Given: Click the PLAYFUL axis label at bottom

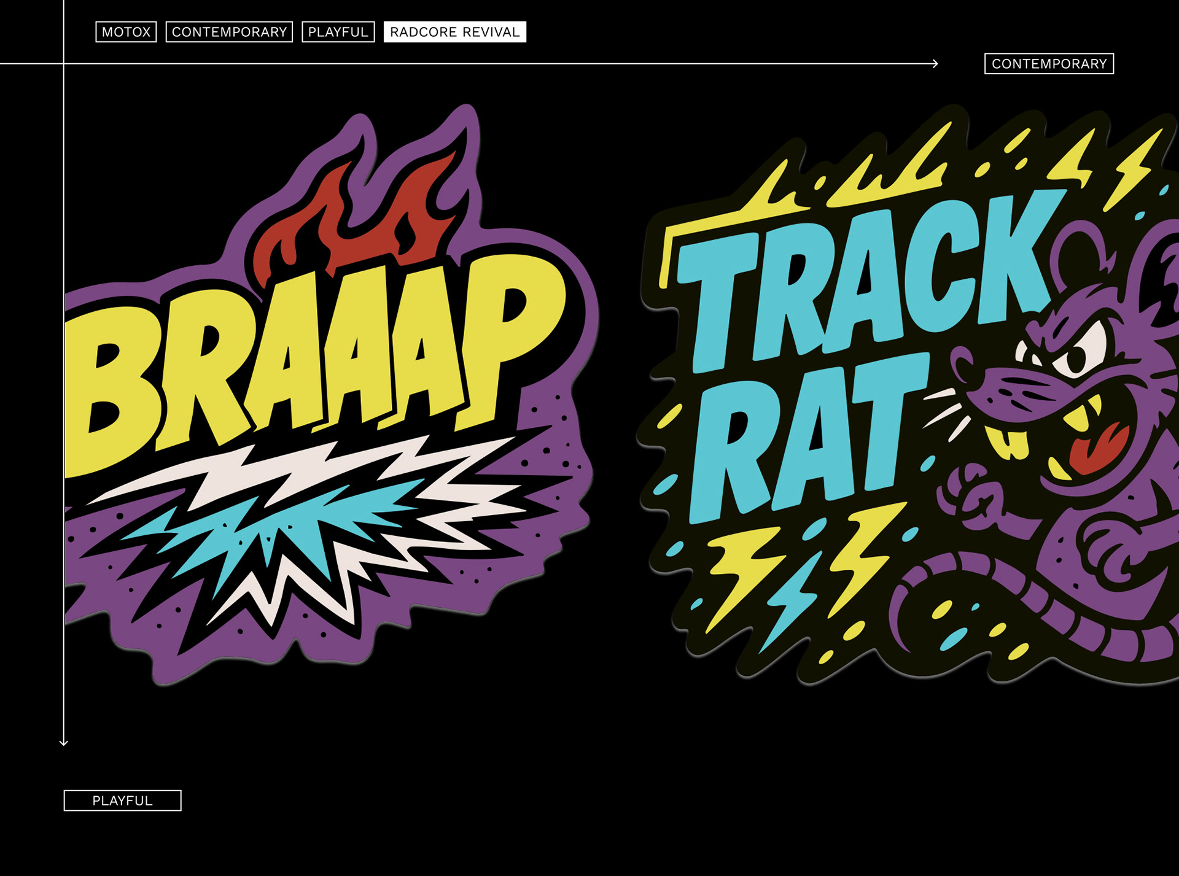Looking at the screenshot, I should coord(123,800).
